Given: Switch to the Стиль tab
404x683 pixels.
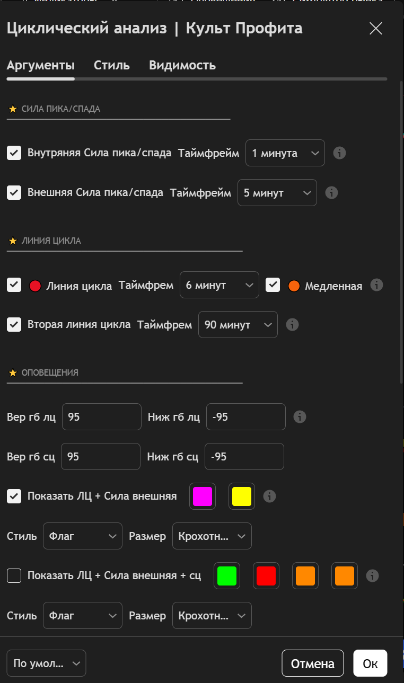Looking at the screenshot, I should click(112, 66).
